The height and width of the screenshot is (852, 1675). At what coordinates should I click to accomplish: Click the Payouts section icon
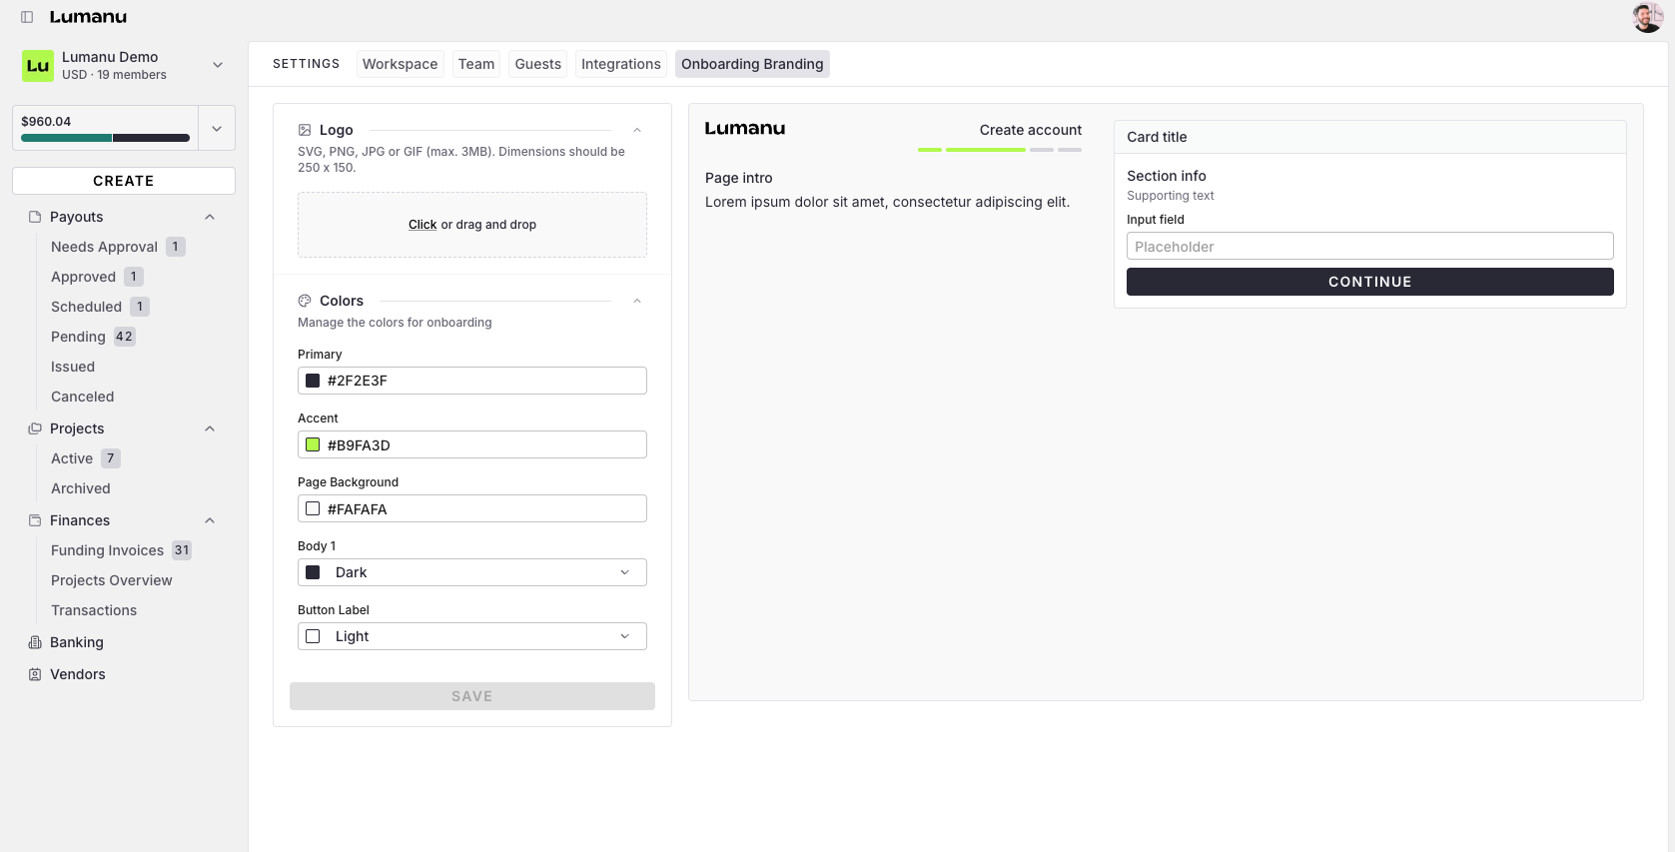click(x=35, y=217)
